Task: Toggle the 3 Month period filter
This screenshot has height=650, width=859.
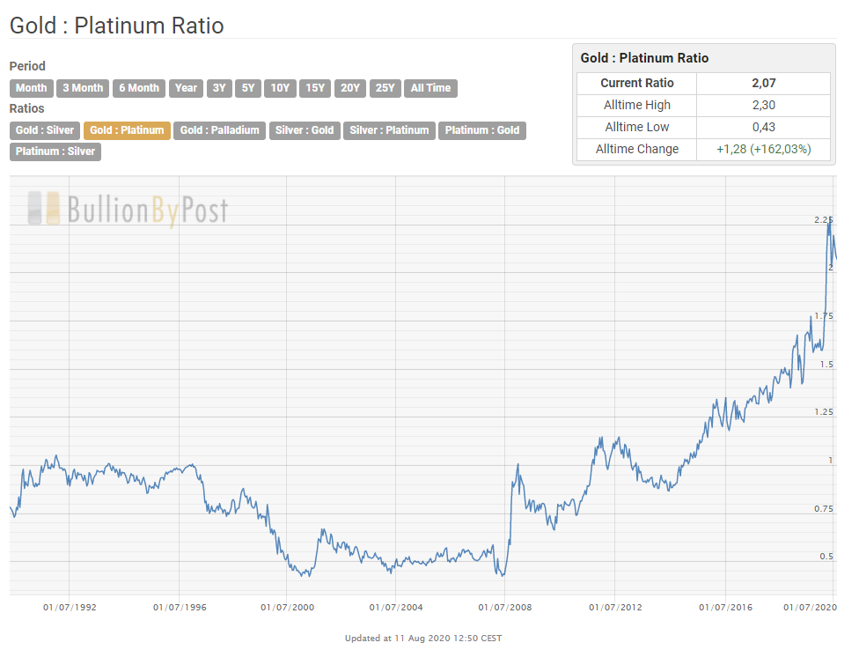Action: (82, 88)
